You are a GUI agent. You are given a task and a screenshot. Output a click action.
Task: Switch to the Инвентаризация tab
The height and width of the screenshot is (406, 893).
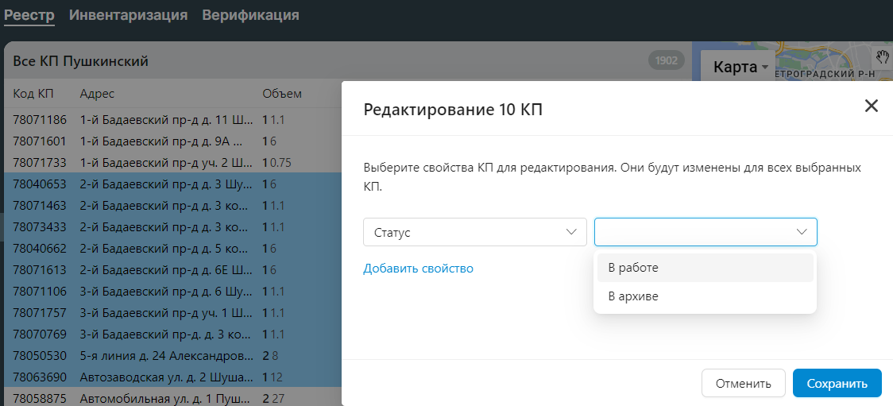coord(128,15)
